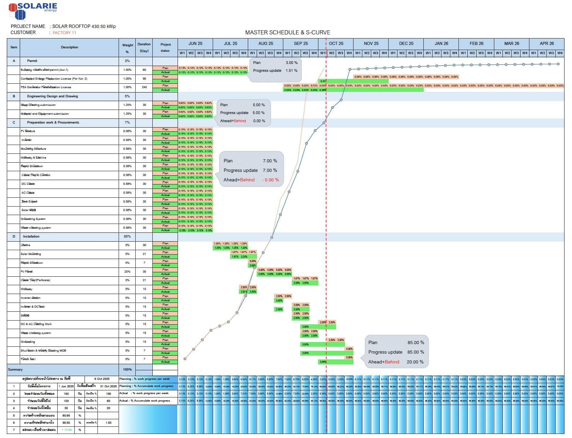The width and height of the screenshot is (572, 438).
Task: Click the last S-curve point in APR 26
Action: click(558, 64)
